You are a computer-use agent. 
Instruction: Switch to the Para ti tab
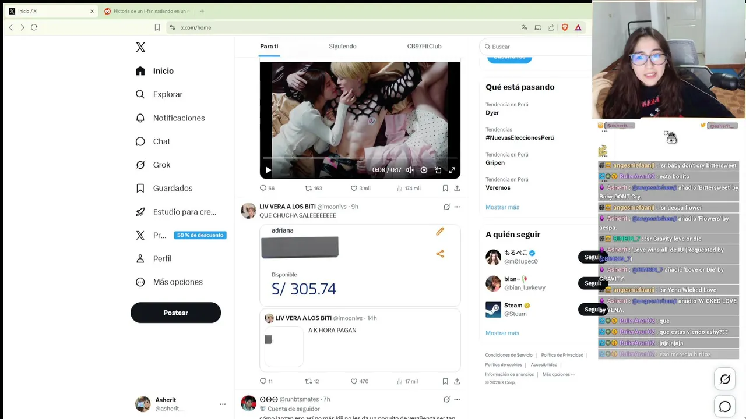tap(269, 46)
